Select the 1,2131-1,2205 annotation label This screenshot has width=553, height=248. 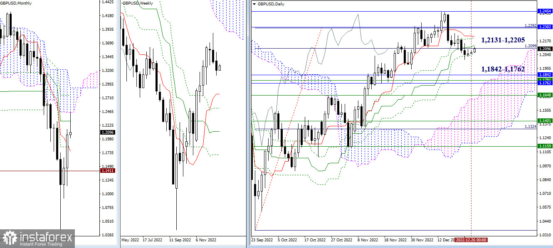[504, 40]
